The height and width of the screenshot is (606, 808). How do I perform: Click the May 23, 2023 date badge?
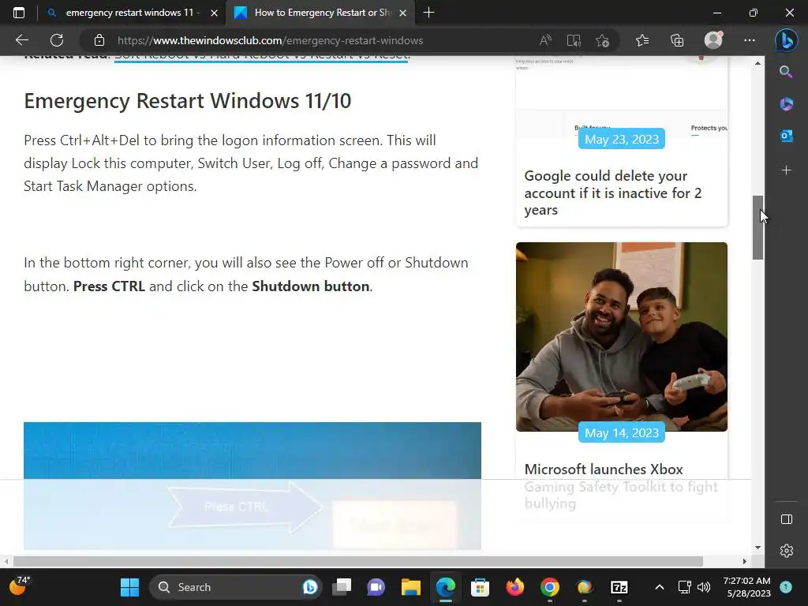pyautogui.click(x=622, y=139)
